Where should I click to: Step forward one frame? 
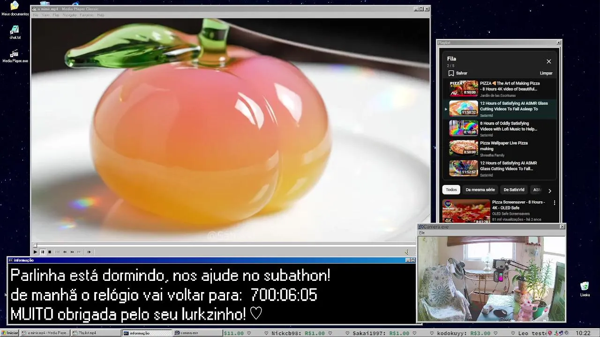click(x=89, y=252)
